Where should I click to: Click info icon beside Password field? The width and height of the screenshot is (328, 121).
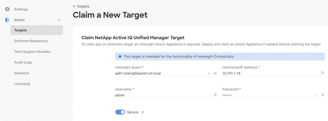point(323,95)
